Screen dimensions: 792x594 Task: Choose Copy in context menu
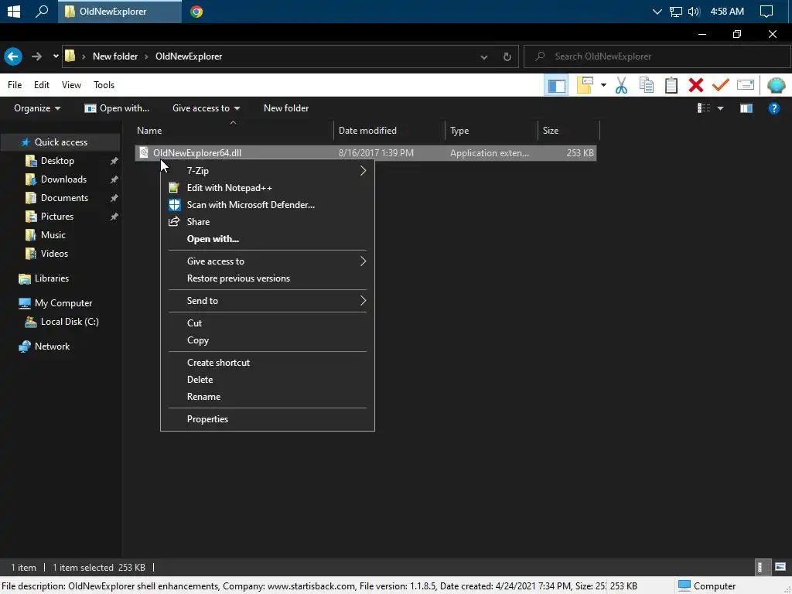tap(267, 340)
